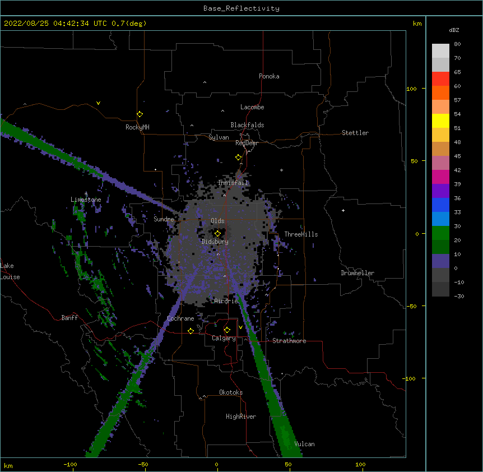Click the yellow v marker northwest of RockyMH

pyautogui.click(x=98, y=103)
